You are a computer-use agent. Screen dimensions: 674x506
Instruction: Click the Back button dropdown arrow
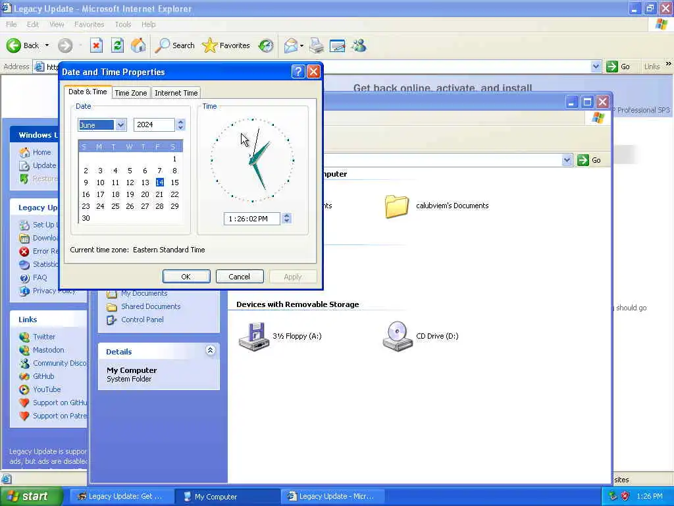[47, 45]
